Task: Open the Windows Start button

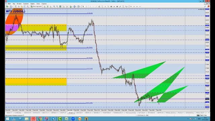Action: (x=7, y=119)
